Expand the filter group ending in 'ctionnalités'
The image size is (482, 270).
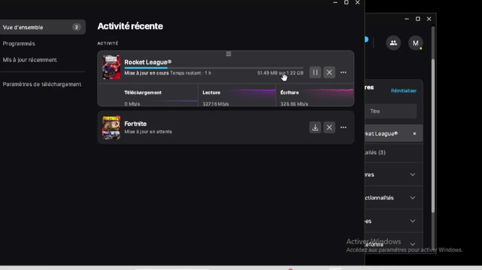click(x=413, y=198)
